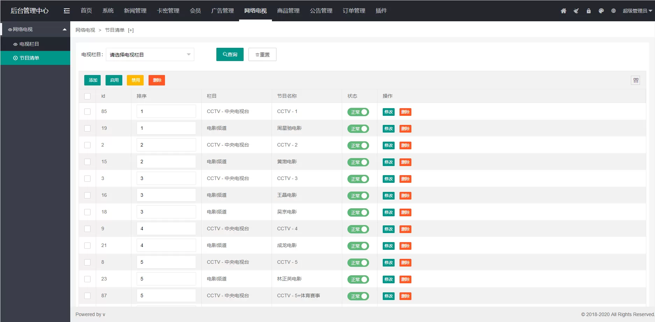The height and width of the screenshot is (322, 655).
Task: Click the broom clear-cache icon
Action: [576, 11]
